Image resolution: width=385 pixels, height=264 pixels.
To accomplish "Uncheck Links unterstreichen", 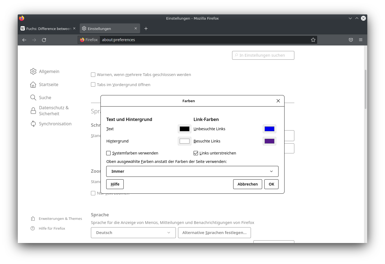I will tap(196, 153).
